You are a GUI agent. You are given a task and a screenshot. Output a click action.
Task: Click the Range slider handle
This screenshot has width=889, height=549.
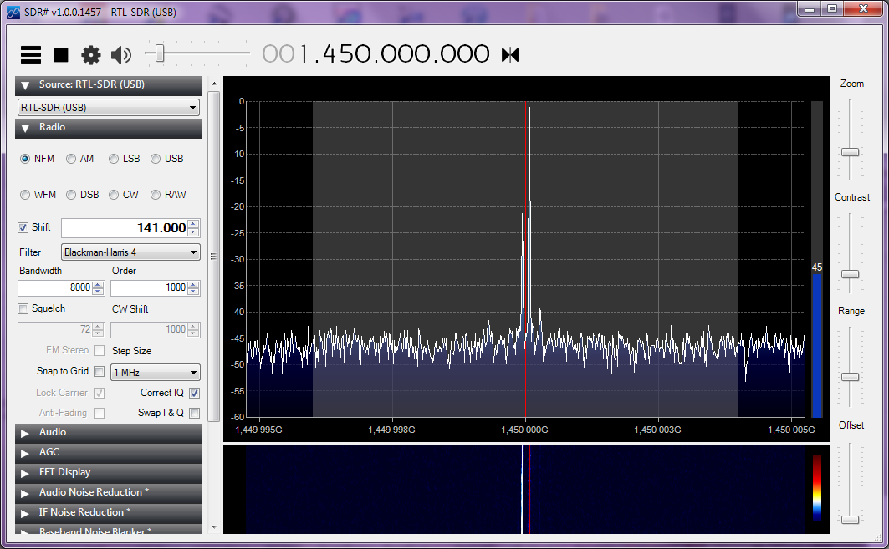pos(850,378)
